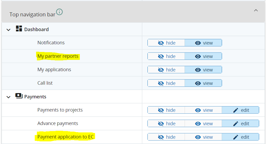Click the hide button for Call list
The height and width of the screenshot is (144, 266).
click(166, 83)
